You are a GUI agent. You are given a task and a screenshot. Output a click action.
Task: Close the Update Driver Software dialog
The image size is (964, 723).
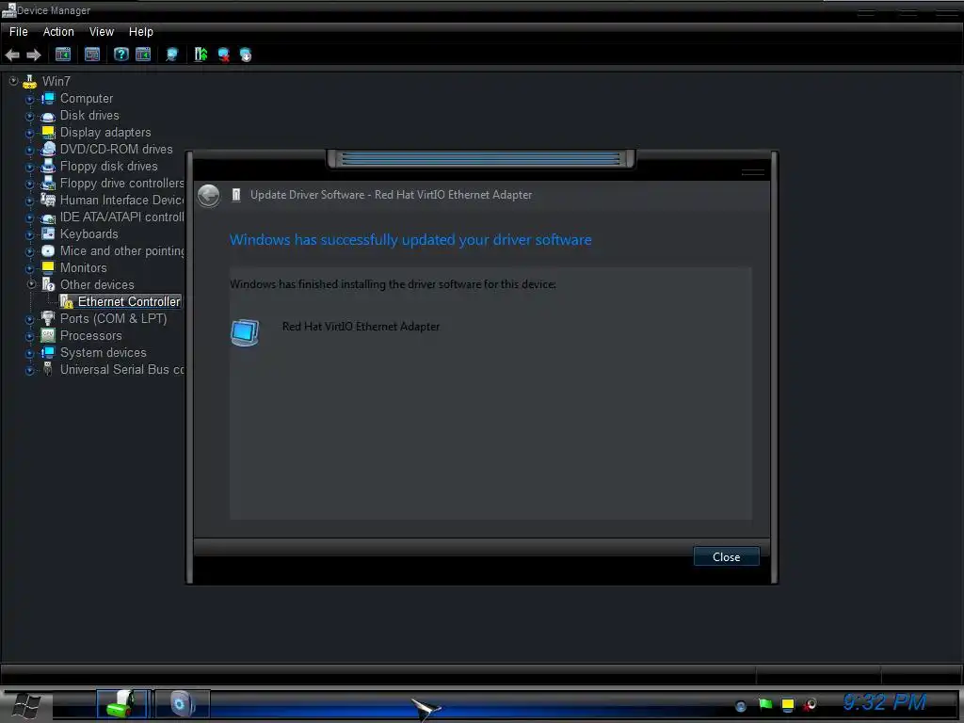[x=726, y=556]
